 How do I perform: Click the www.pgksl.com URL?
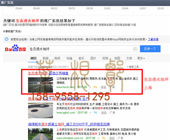(x=66, y=113)
